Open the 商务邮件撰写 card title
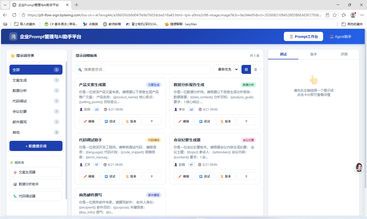 tap(91, 195)
